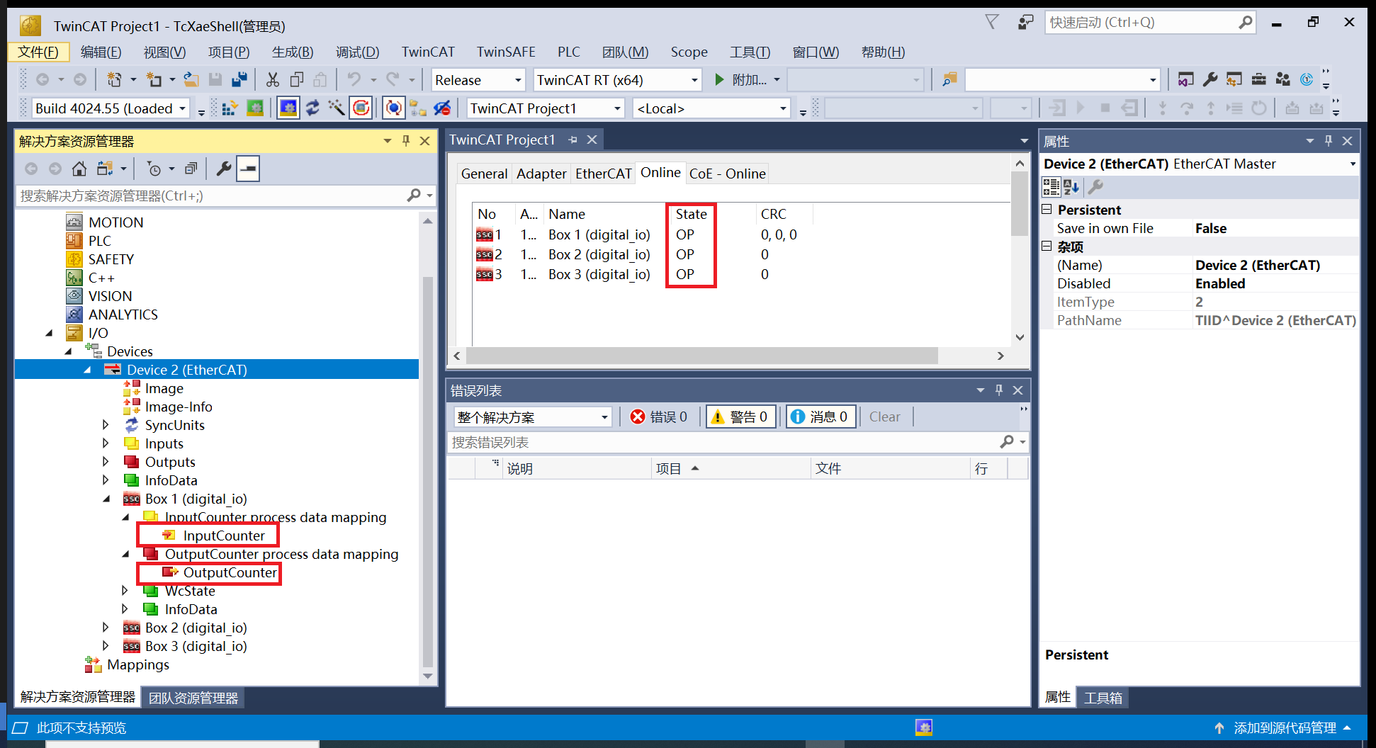Click the Reload Devices icon

point(312,108)
